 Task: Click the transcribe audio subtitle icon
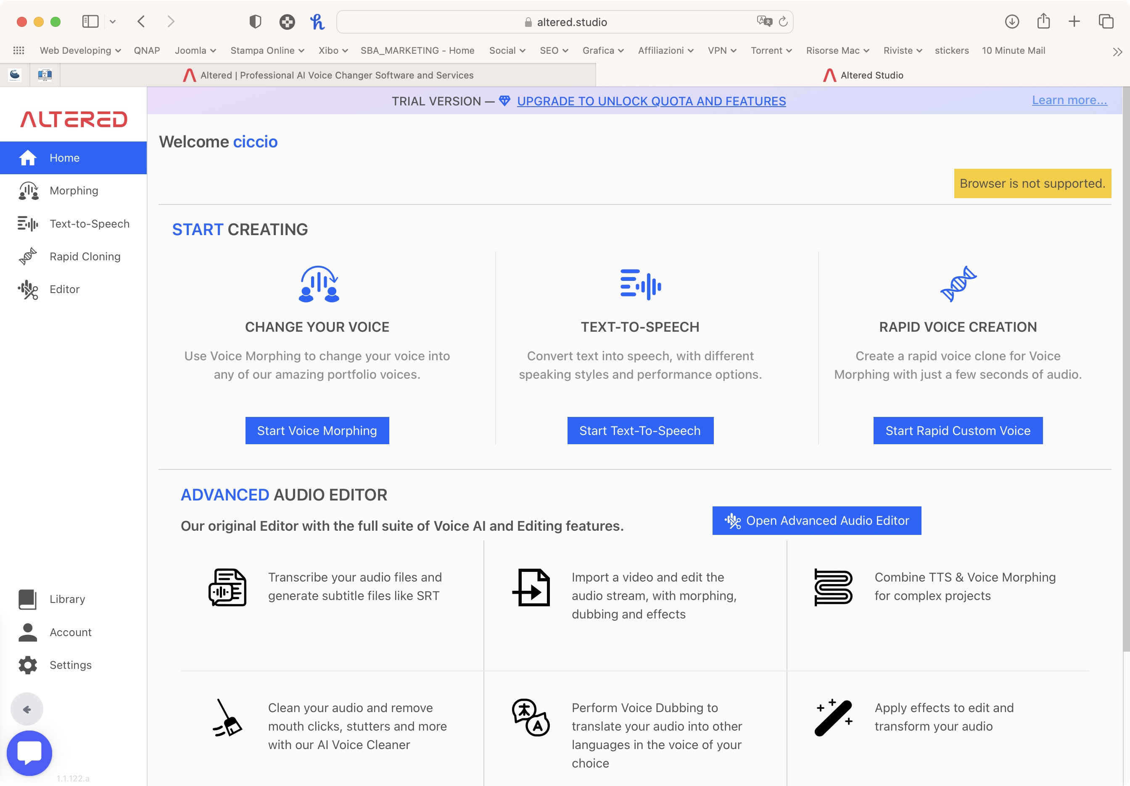227,587
